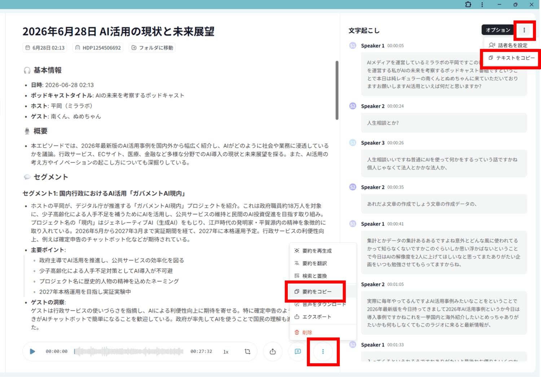Click Speaker 1 avatar at 00:00:05

pos(353,45)
